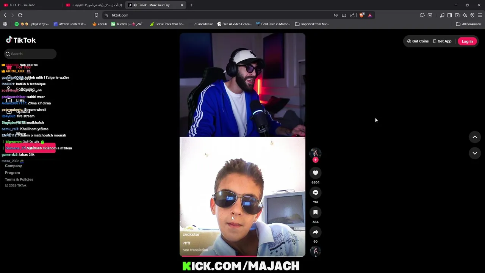
Task: Open the Brave VPN shield icon
Action: [472, 15]
